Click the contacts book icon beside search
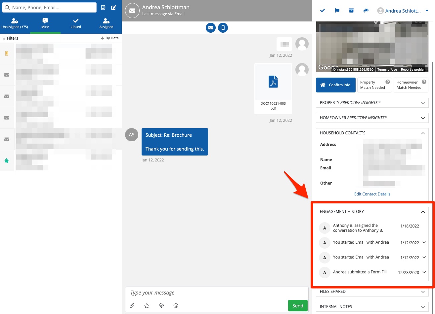This screenshot has width=435, height=314. 103,8
